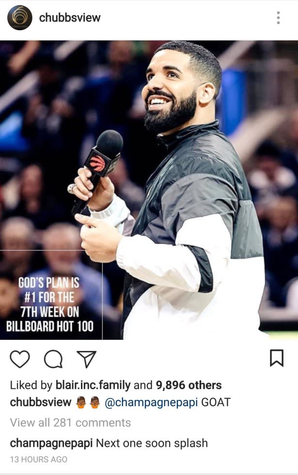Expand View all 281 comments
This screenshot has width=298, height=475.
70,423
